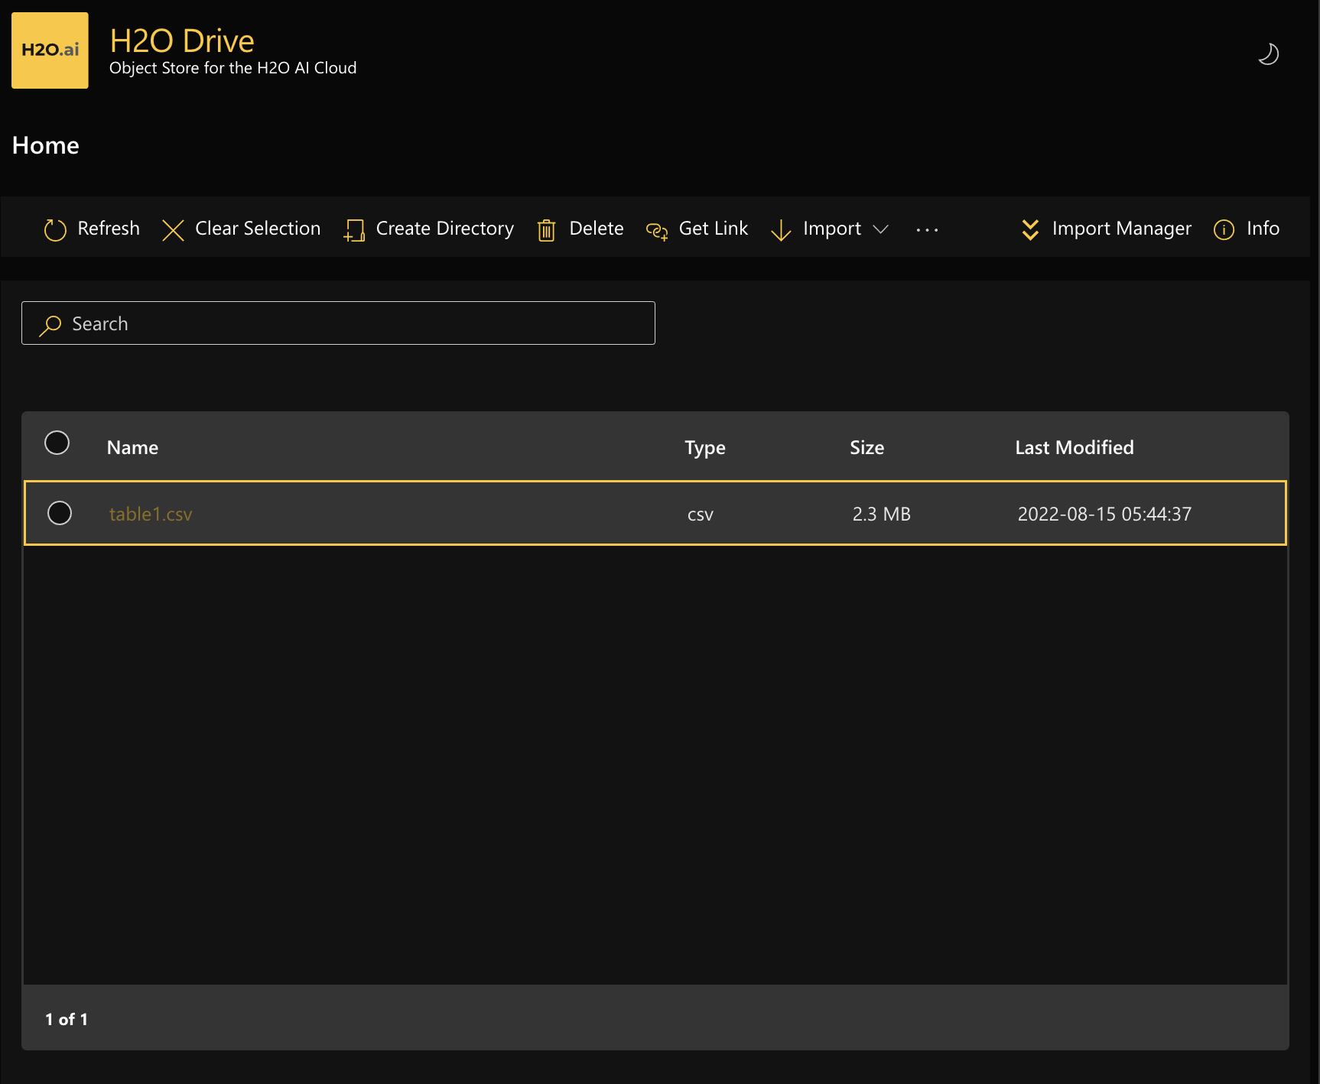1320x1084 pixels.
Task: Select the table1.csv row radio button
Action: [60, 513]
